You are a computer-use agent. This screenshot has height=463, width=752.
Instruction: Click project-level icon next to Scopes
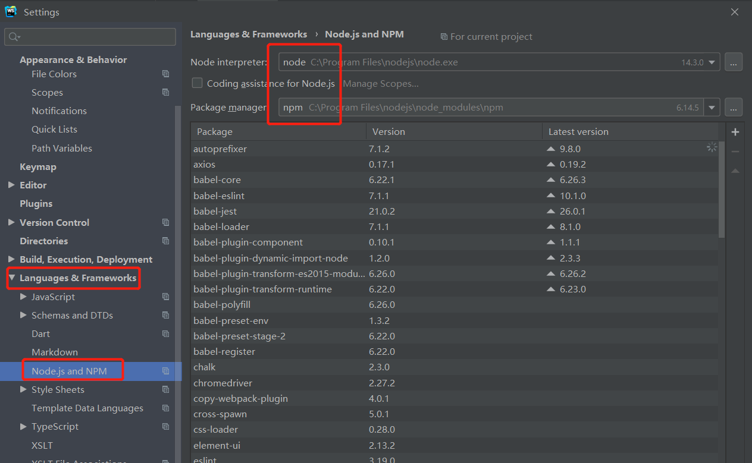[166, 93]
